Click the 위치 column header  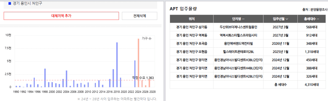[x=192, y=19]
